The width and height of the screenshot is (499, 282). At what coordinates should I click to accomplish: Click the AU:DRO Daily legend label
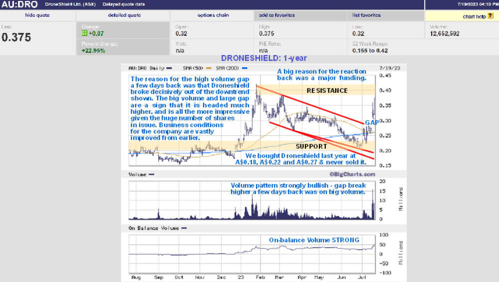(x=146, y=68)
